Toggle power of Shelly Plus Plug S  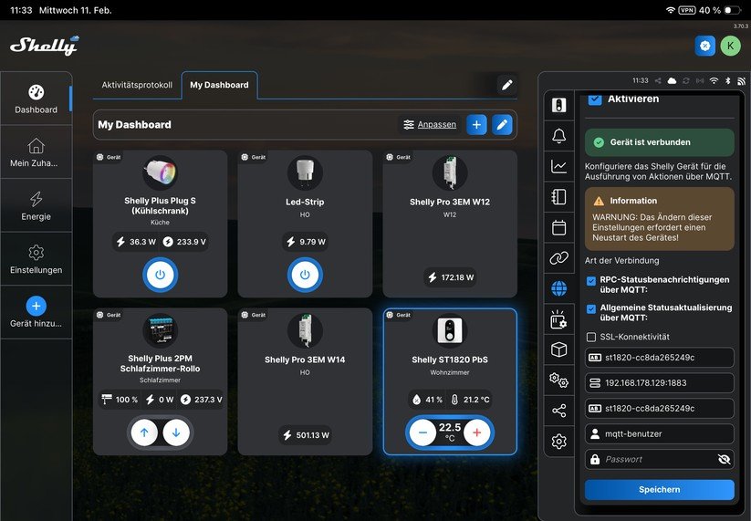(160, 275)
